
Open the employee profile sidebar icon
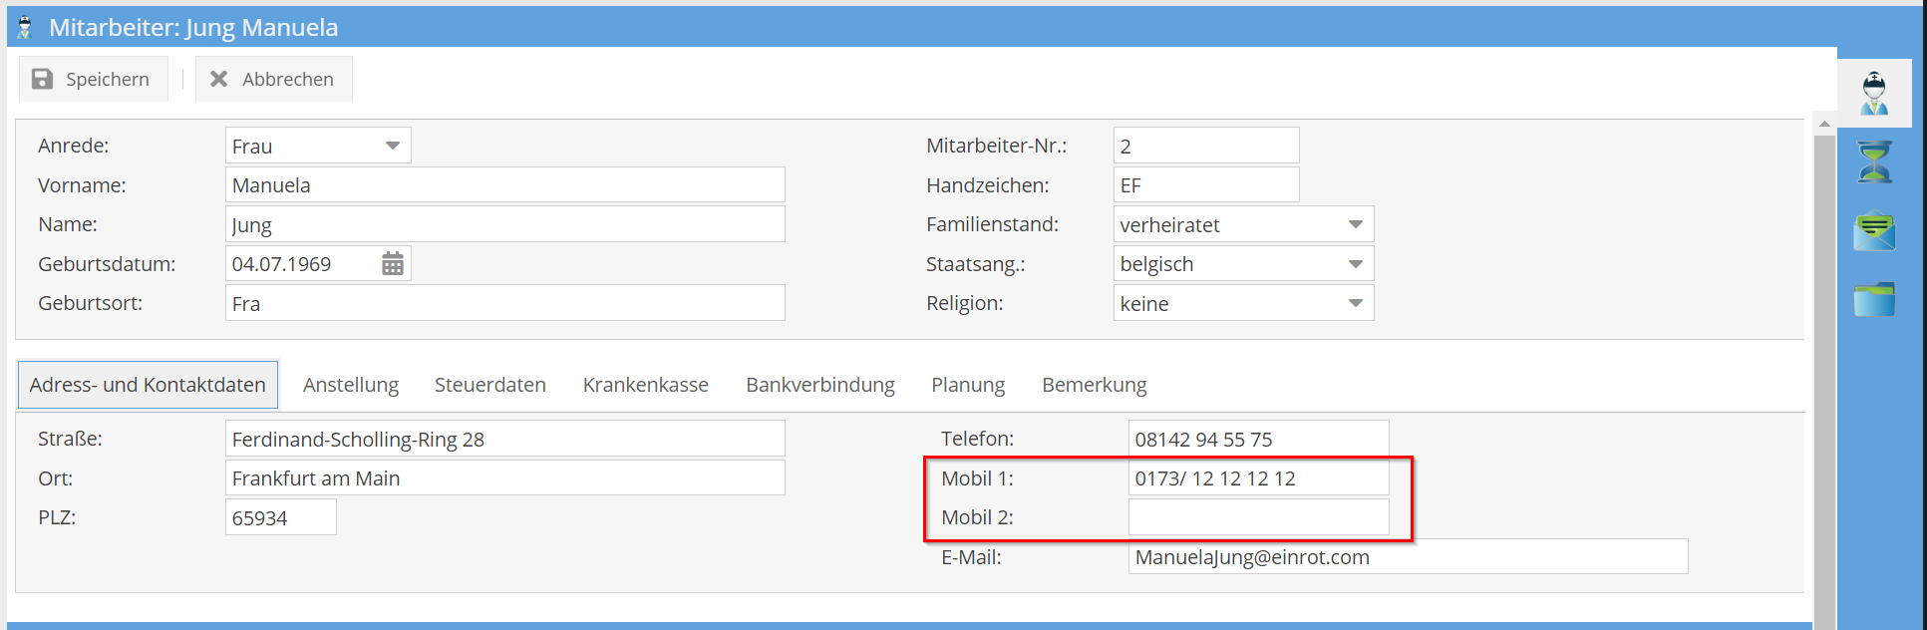tap(1874, 93)
